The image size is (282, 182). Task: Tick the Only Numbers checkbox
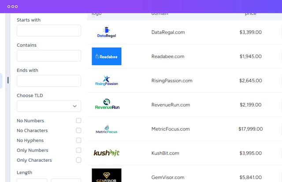tap(78, 150)
